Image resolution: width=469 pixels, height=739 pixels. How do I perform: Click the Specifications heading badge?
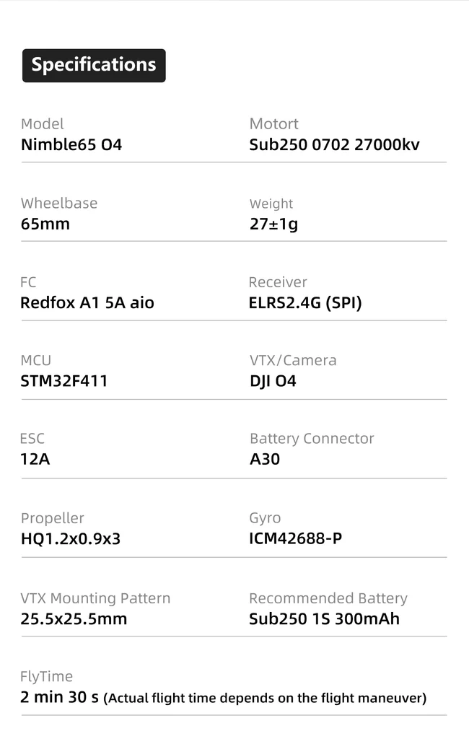pos(94,66)
